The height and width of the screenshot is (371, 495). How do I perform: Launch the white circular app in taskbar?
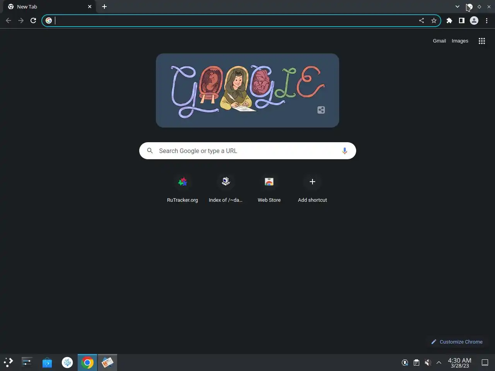[x=67, y=362]
